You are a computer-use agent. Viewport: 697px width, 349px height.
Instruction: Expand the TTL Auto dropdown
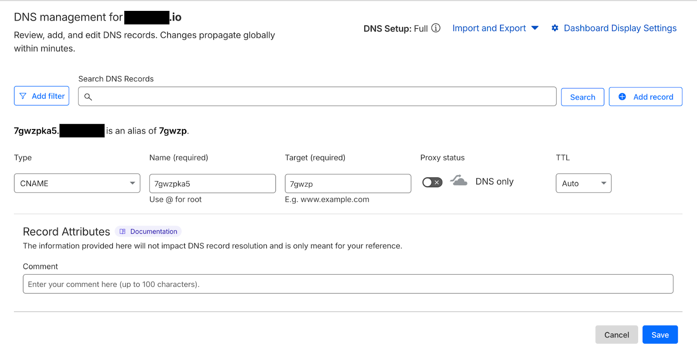pyautogui.click(x=583, y=183)
